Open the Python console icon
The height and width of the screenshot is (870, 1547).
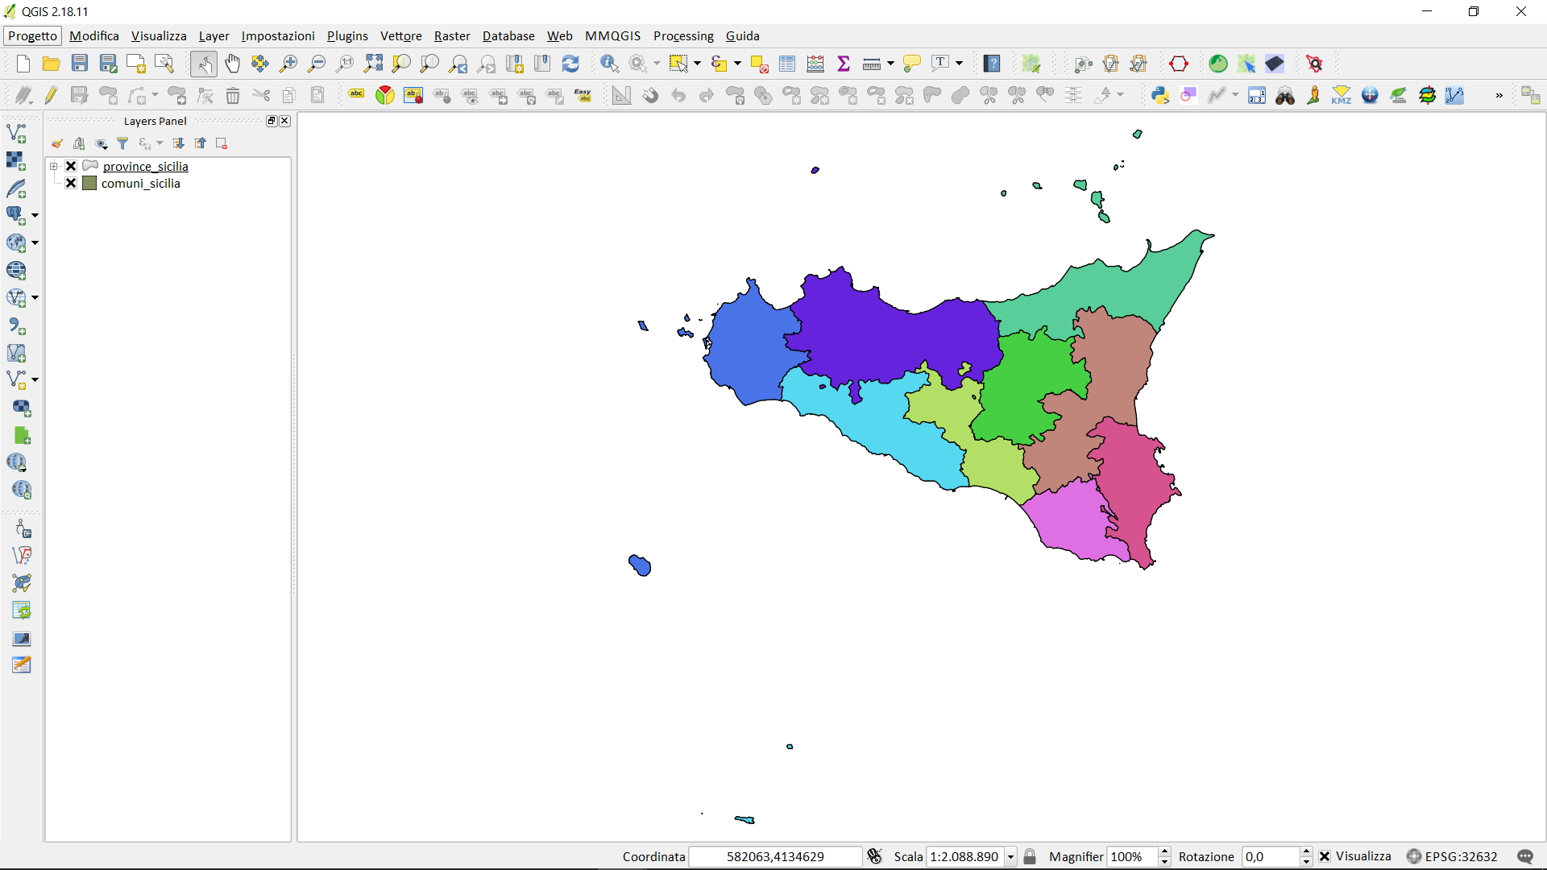click(1160, 95)
